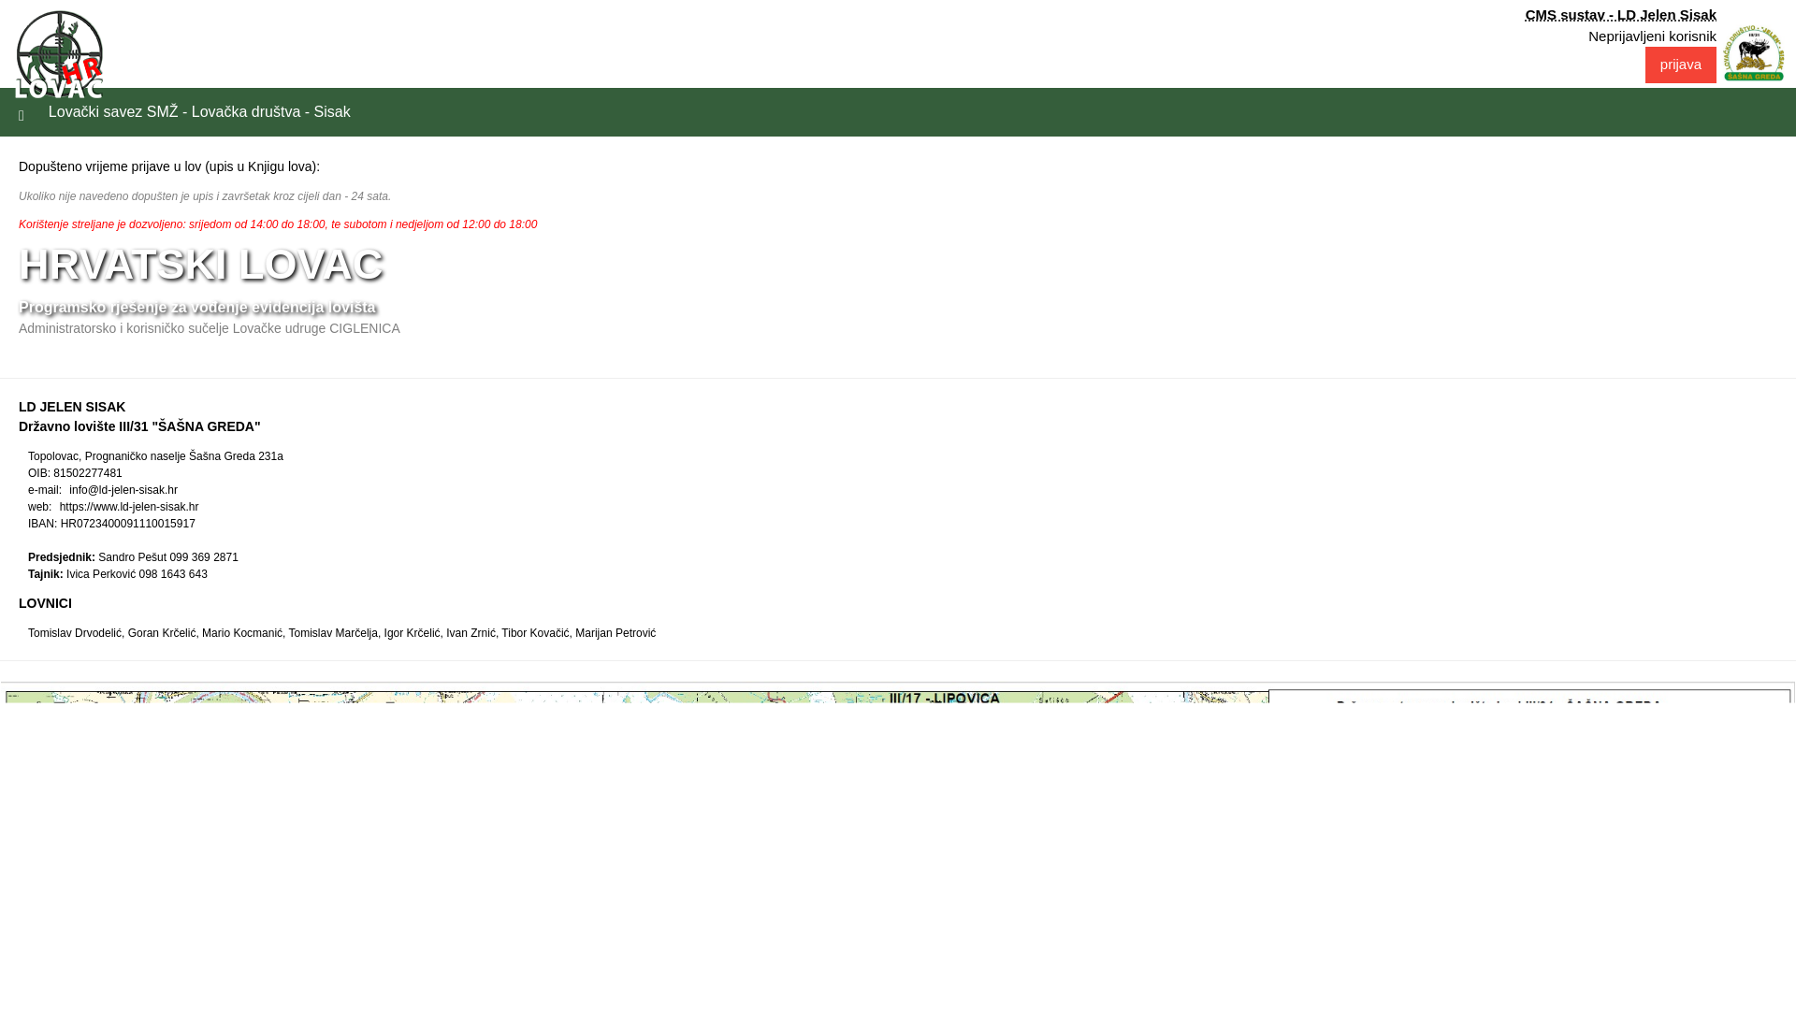Click Administratorsko i korisničko sučelje text
1796x1010 pixels.
pyautogui.click(x=210, y=328)
